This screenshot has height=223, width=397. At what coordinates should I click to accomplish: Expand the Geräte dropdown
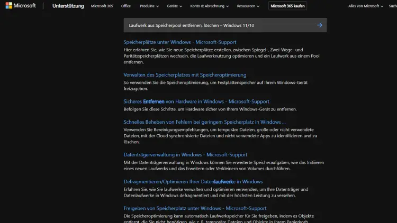(175, 6)
